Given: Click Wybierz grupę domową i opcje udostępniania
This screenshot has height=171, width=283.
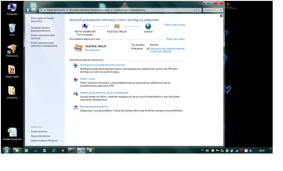Looking at the screenshot, I should click(x=104, y=93).
